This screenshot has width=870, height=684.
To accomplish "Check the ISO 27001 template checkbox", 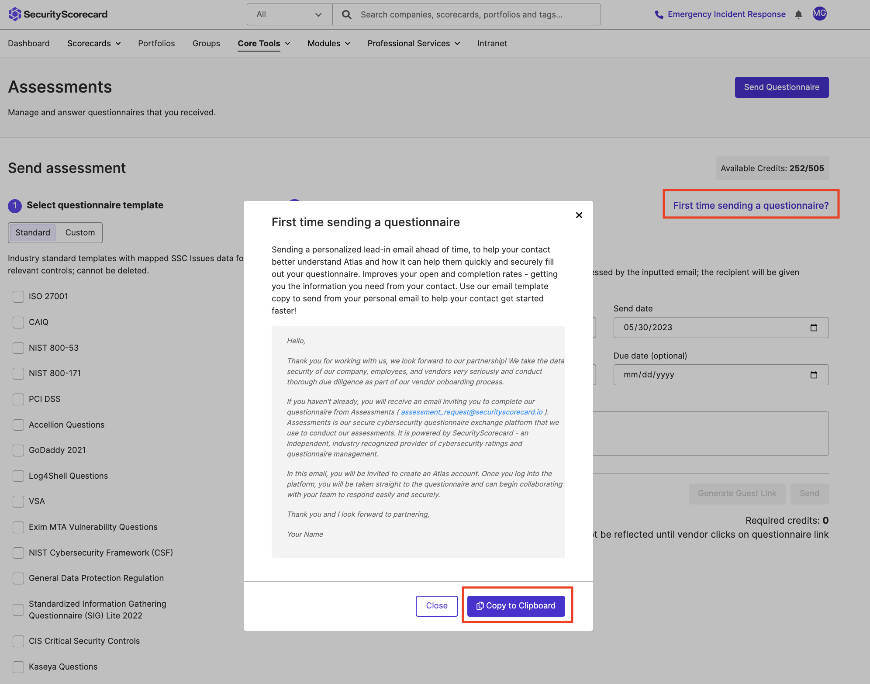I will pos(18,297).
